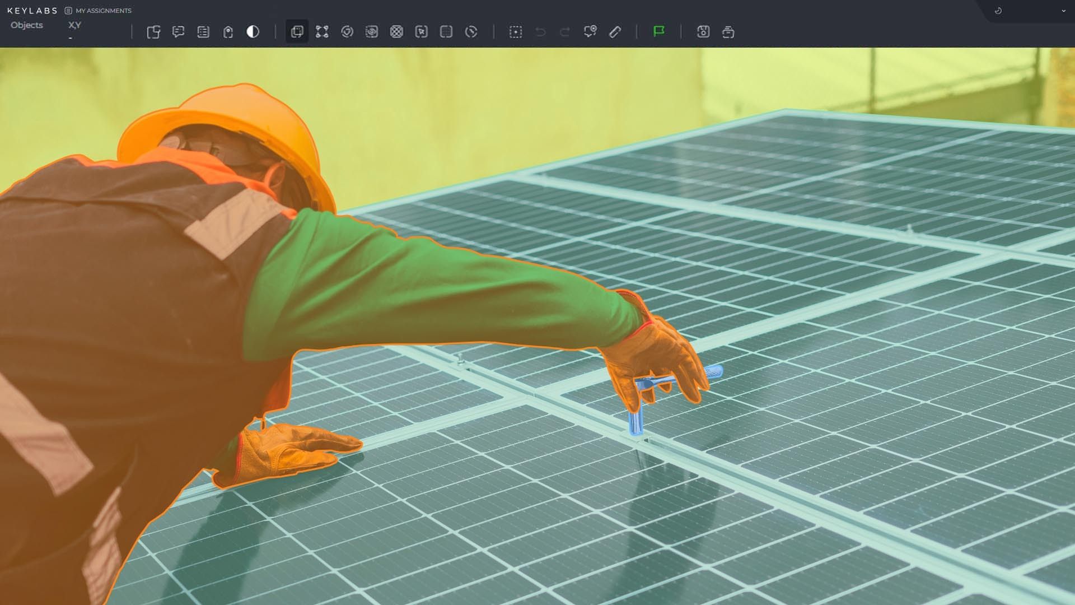Save work with the disk icon
The image size is (1075, 605).
(703, 32)
